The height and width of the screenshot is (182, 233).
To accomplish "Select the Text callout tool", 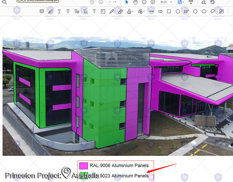I will [186, 11].
